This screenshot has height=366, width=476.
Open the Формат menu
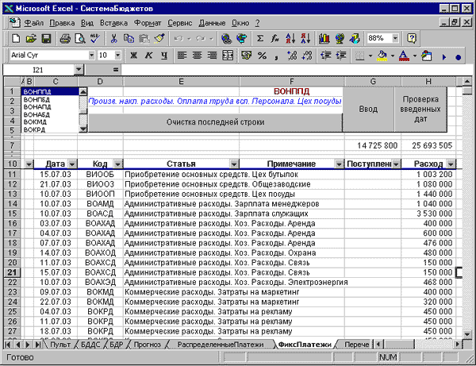(148, 23)
